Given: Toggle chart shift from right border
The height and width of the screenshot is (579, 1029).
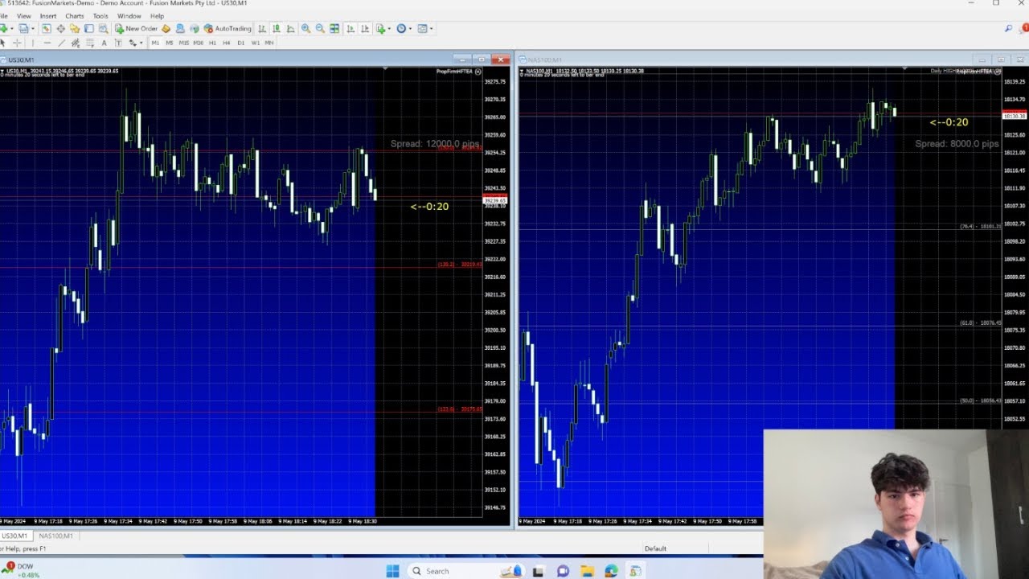Looking at the screenshot, I should (x=364, y=28).
